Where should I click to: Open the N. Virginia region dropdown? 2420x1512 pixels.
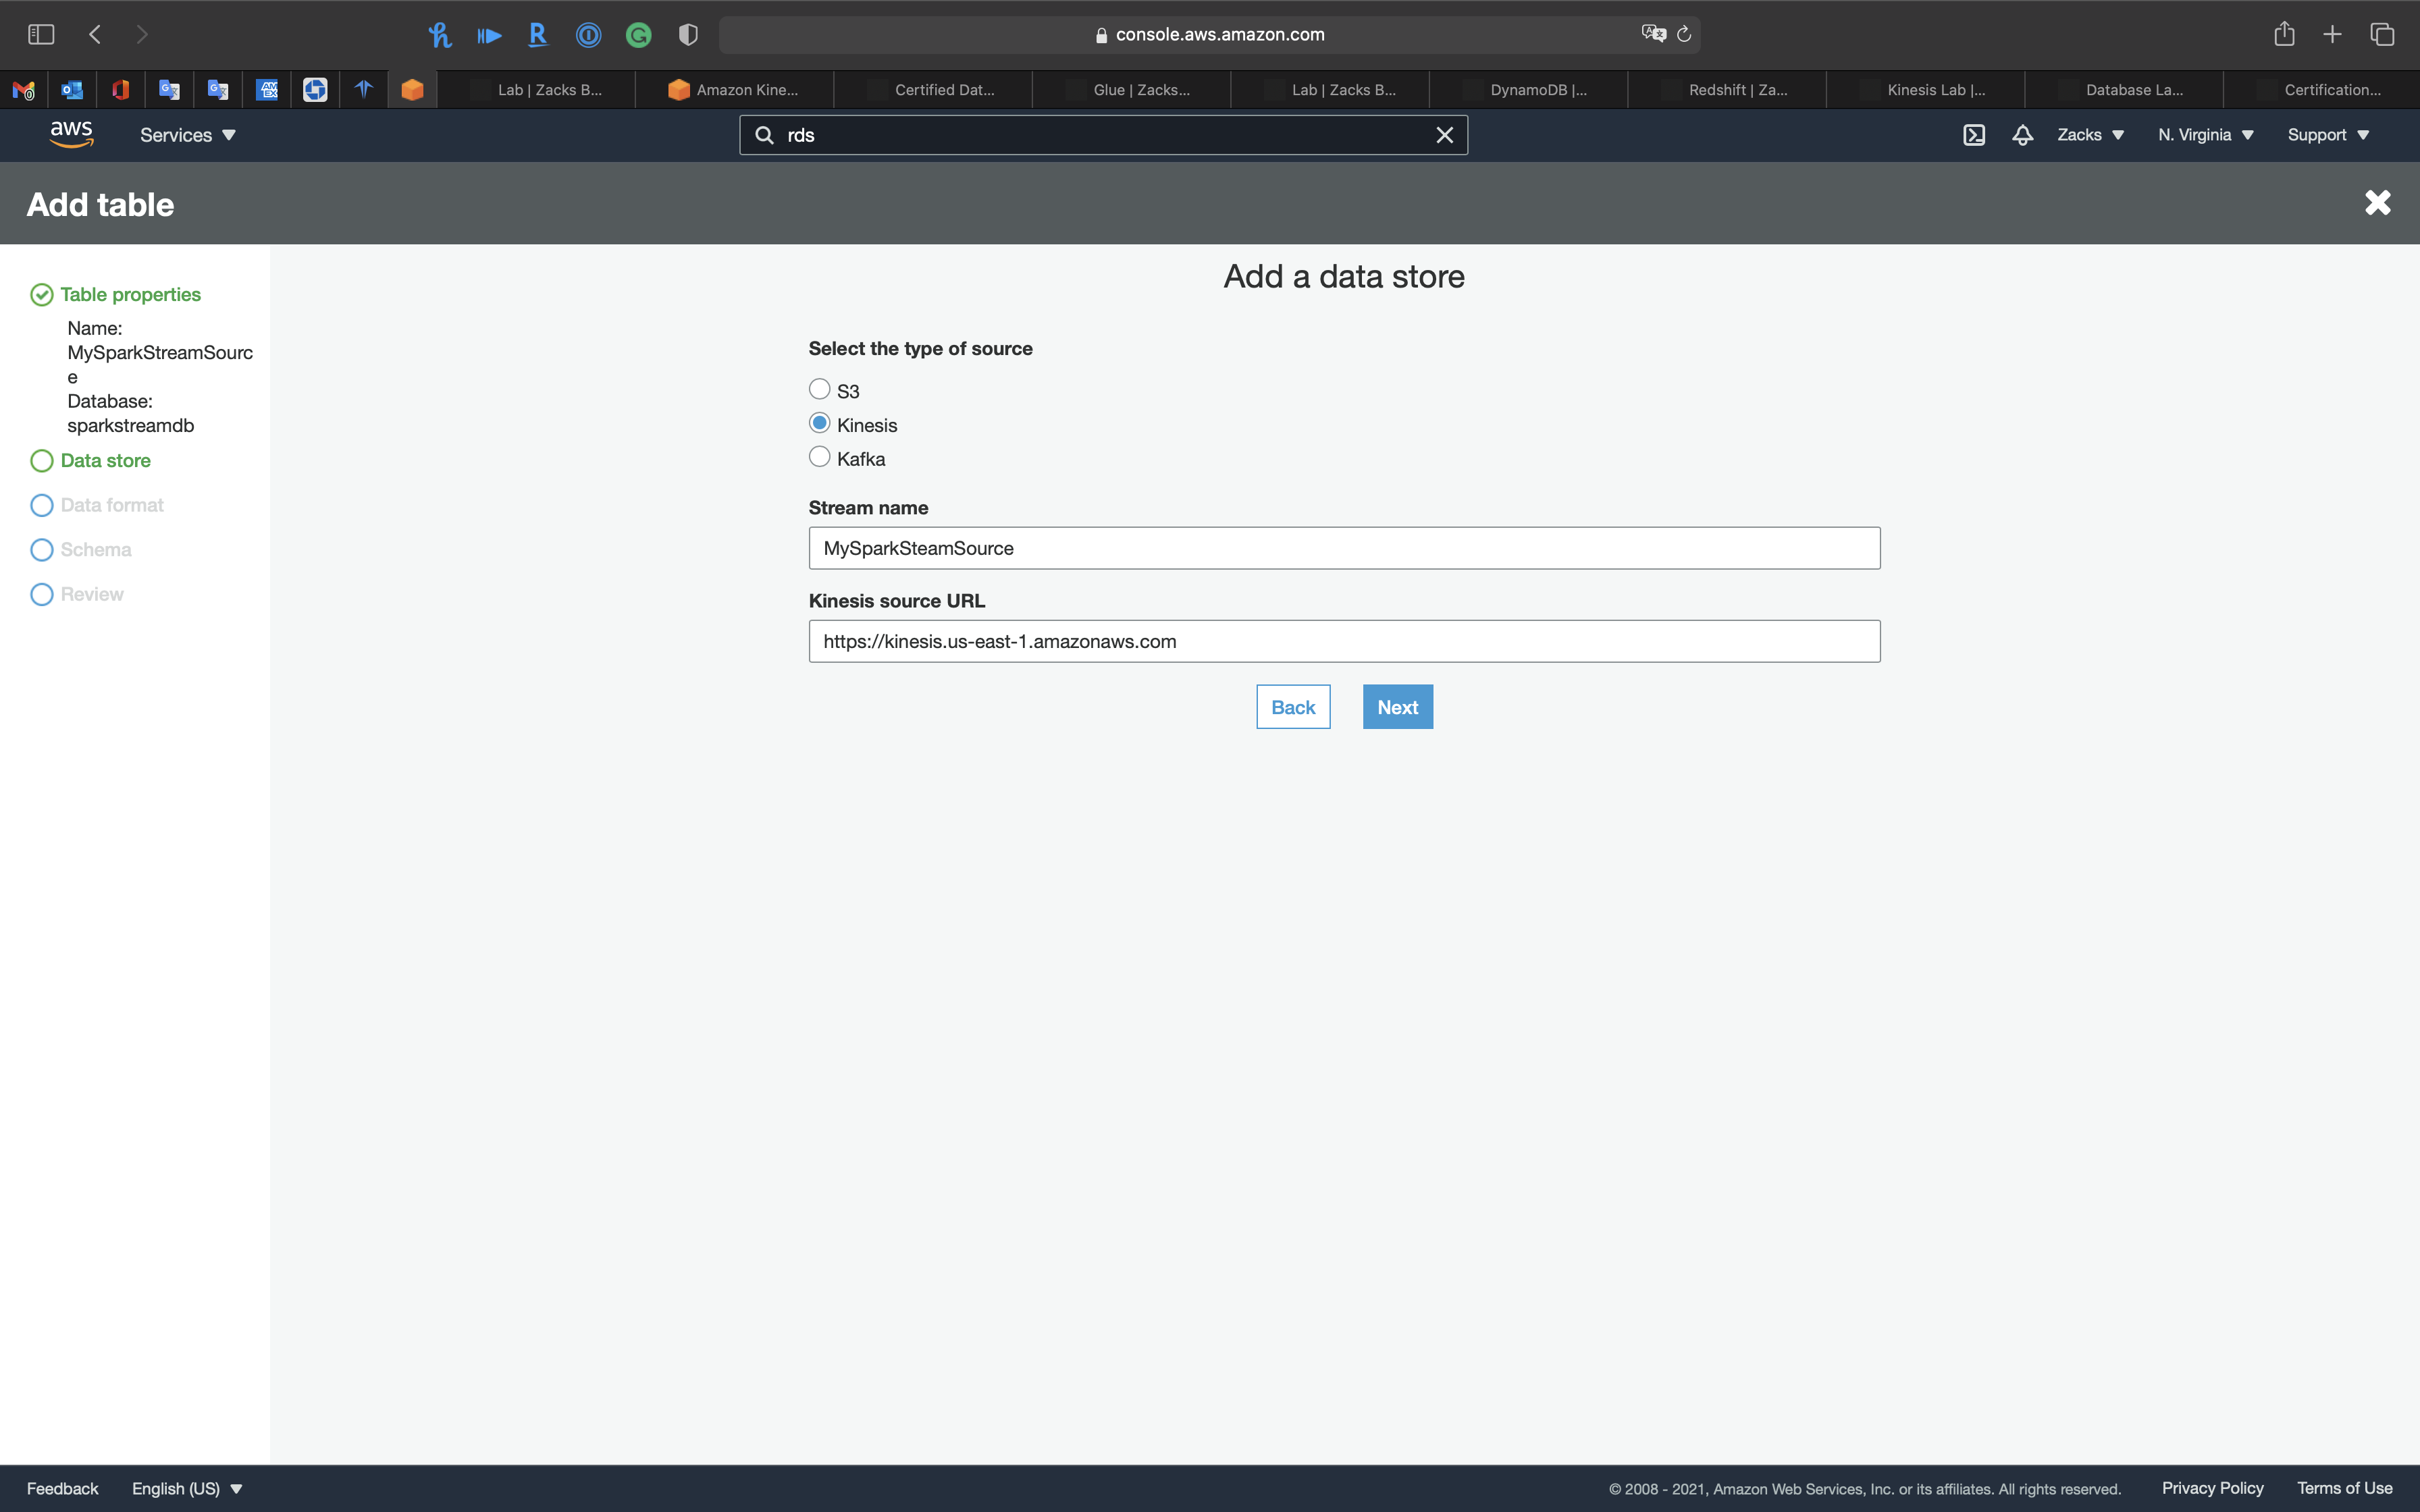[x=2205, y=135]
